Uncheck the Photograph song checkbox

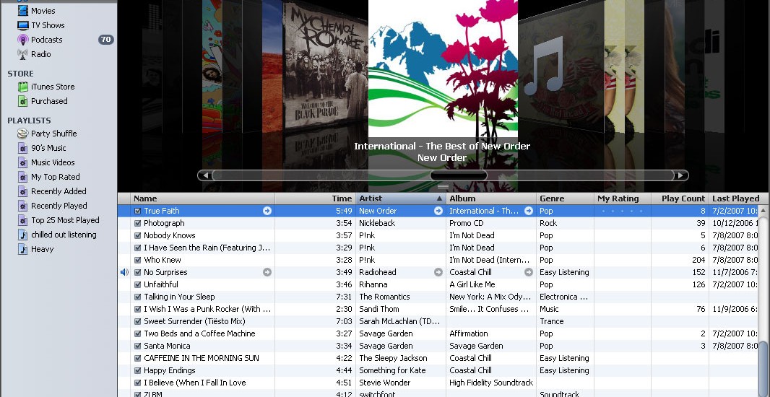point(138,224)
